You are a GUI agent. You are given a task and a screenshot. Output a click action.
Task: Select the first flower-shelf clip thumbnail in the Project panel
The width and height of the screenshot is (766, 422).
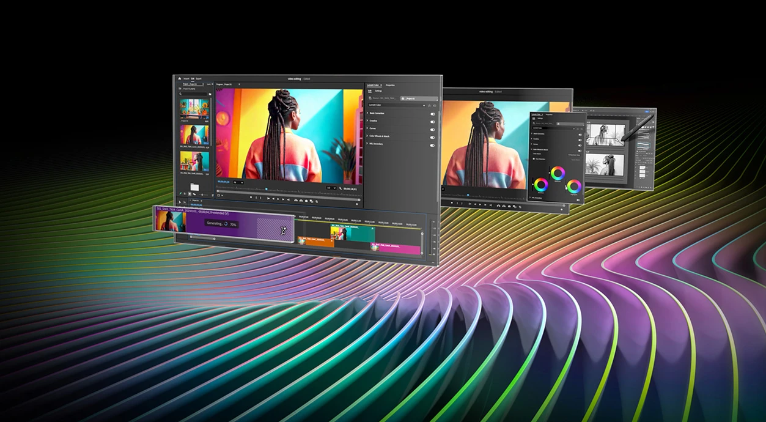(x=194, y=108)
